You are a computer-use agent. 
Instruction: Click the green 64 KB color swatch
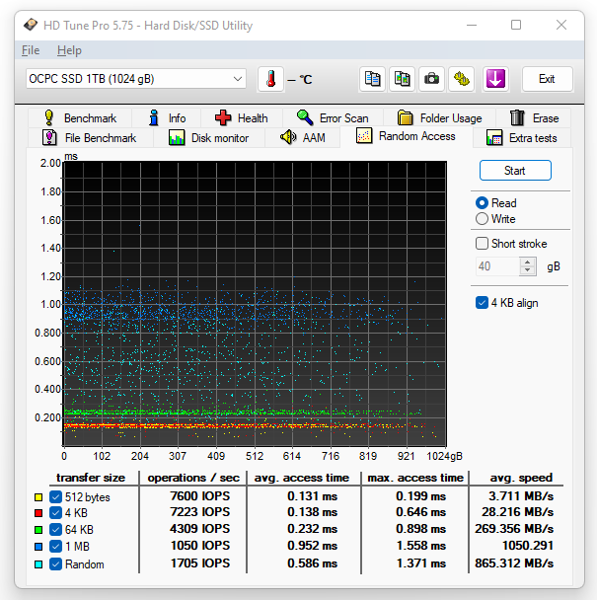click(x=38, y=530)
